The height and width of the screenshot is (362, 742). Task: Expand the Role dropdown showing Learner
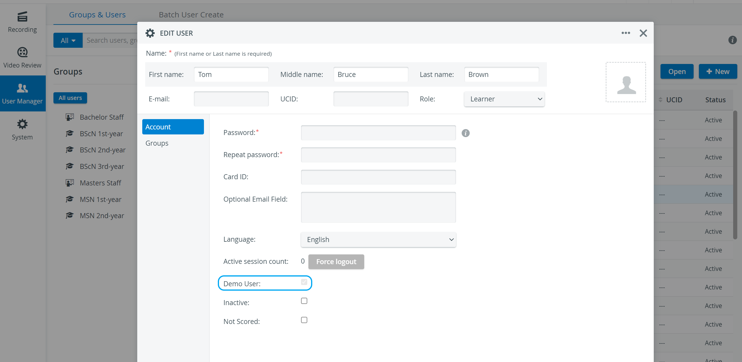504,99
